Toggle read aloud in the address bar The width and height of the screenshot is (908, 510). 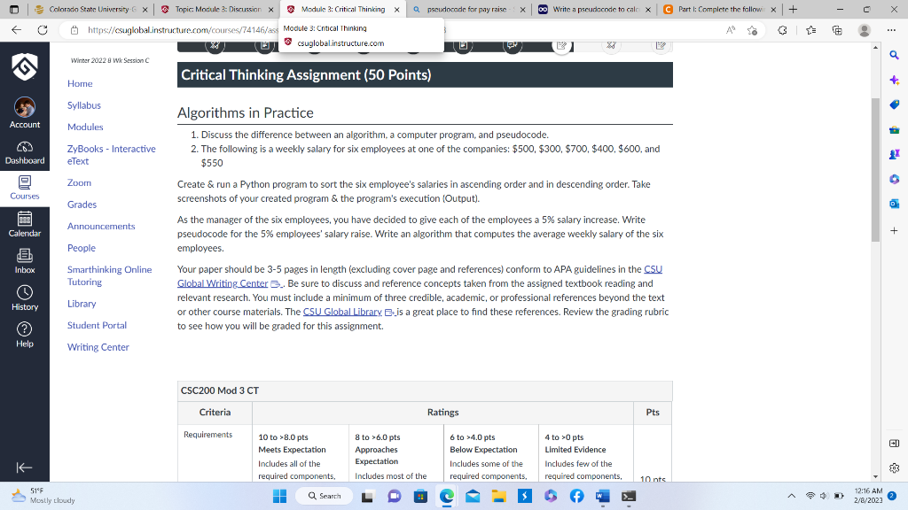tap(732, 29)
